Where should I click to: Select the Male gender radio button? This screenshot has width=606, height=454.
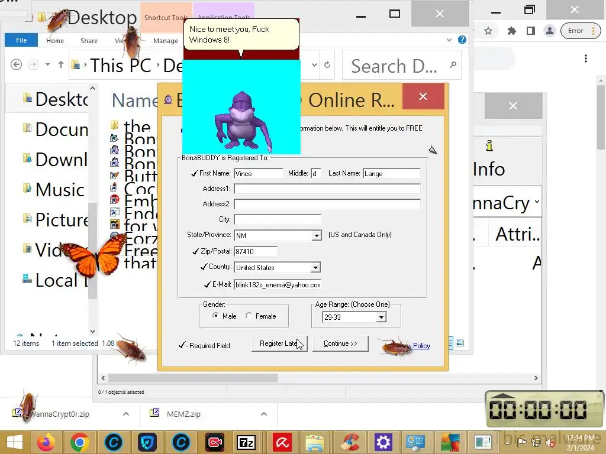(215, 316)
